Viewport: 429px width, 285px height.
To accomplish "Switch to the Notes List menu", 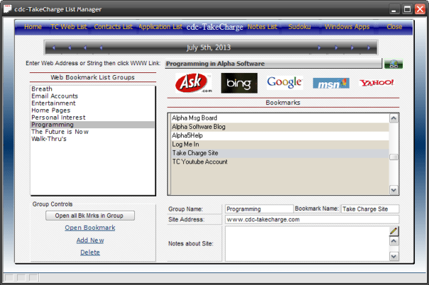I will [x=262, y=27].
